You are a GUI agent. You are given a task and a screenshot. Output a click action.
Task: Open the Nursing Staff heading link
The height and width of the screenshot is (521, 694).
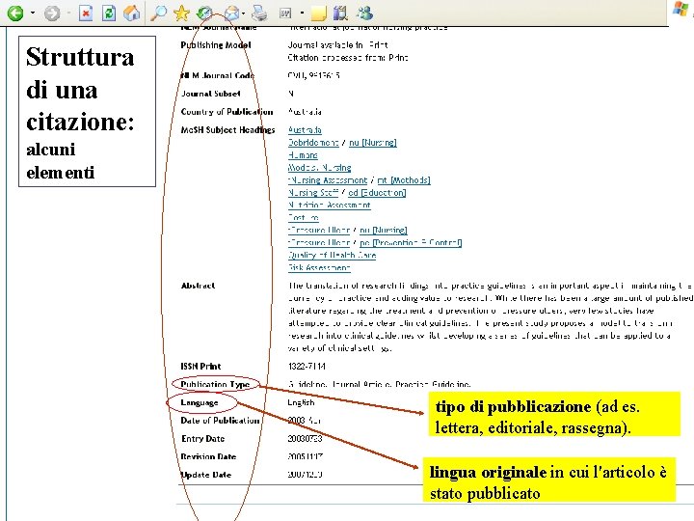(313, 192)
